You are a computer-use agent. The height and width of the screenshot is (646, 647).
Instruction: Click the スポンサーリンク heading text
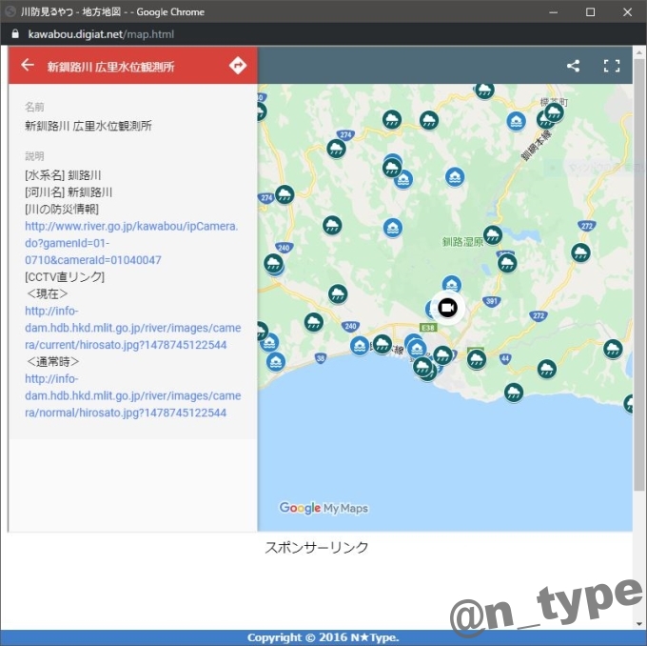point(316,547)
